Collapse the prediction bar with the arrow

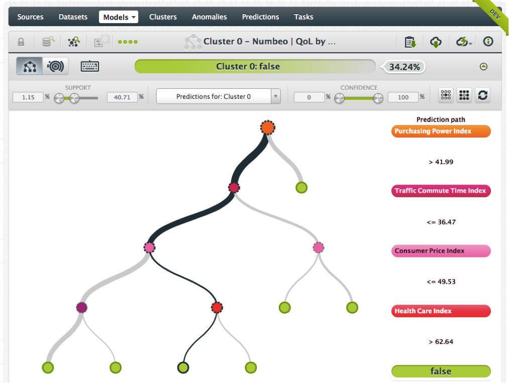coord(483,66)
